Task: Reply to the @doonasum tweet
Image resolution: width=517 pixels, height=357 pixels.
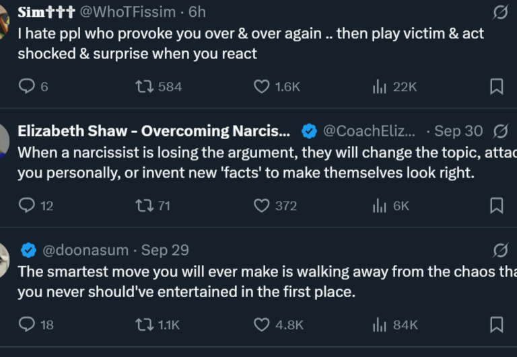Action: (x=26, y=325)
